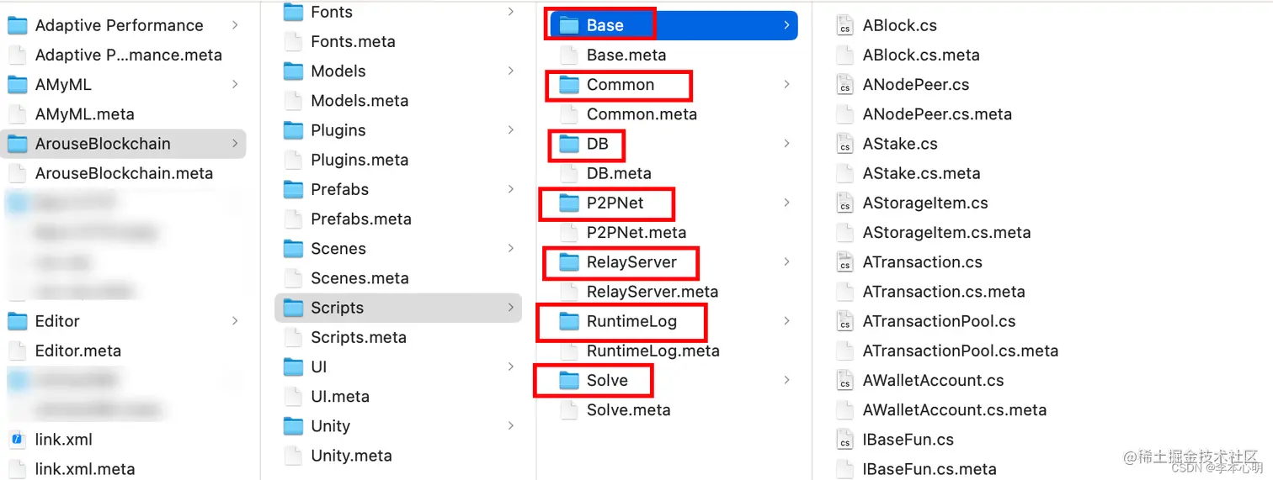The height and width of the screenshot is (480, 1273).
Task: Choose the DB folder
Action: (597, 145)
